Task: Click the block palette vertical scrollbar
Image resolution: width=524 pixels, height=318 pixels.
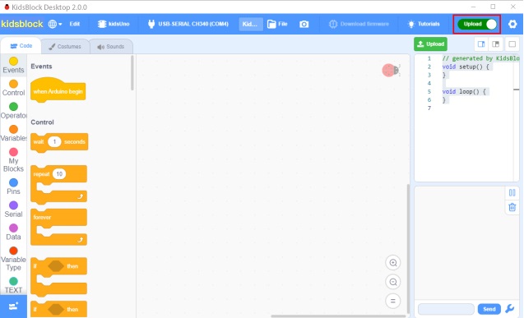Action: click(132, 73)
